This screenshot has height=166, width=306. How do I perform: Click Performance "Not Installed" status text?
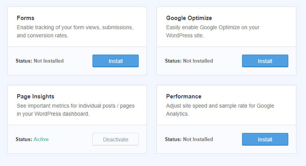[x=198, y=140]
